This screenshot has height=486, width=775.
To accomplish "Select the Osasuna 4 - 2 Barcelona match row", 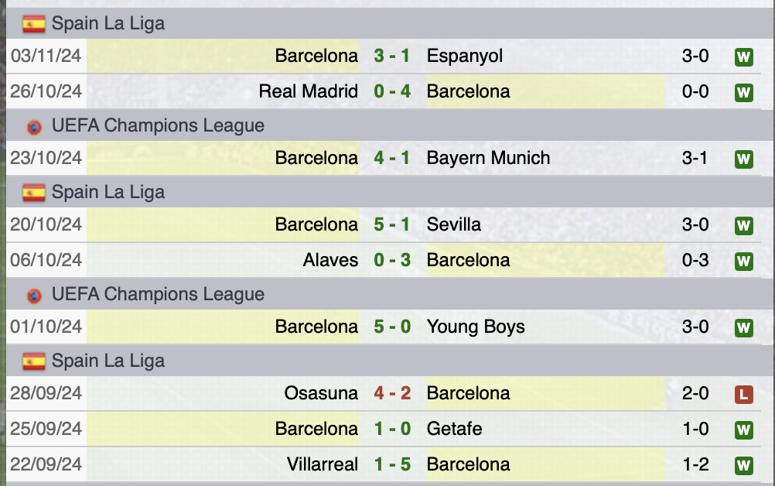I will pyautogui.click(x=387, y=393).
